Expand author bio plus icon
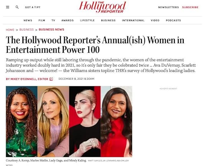 coord(51,79)
